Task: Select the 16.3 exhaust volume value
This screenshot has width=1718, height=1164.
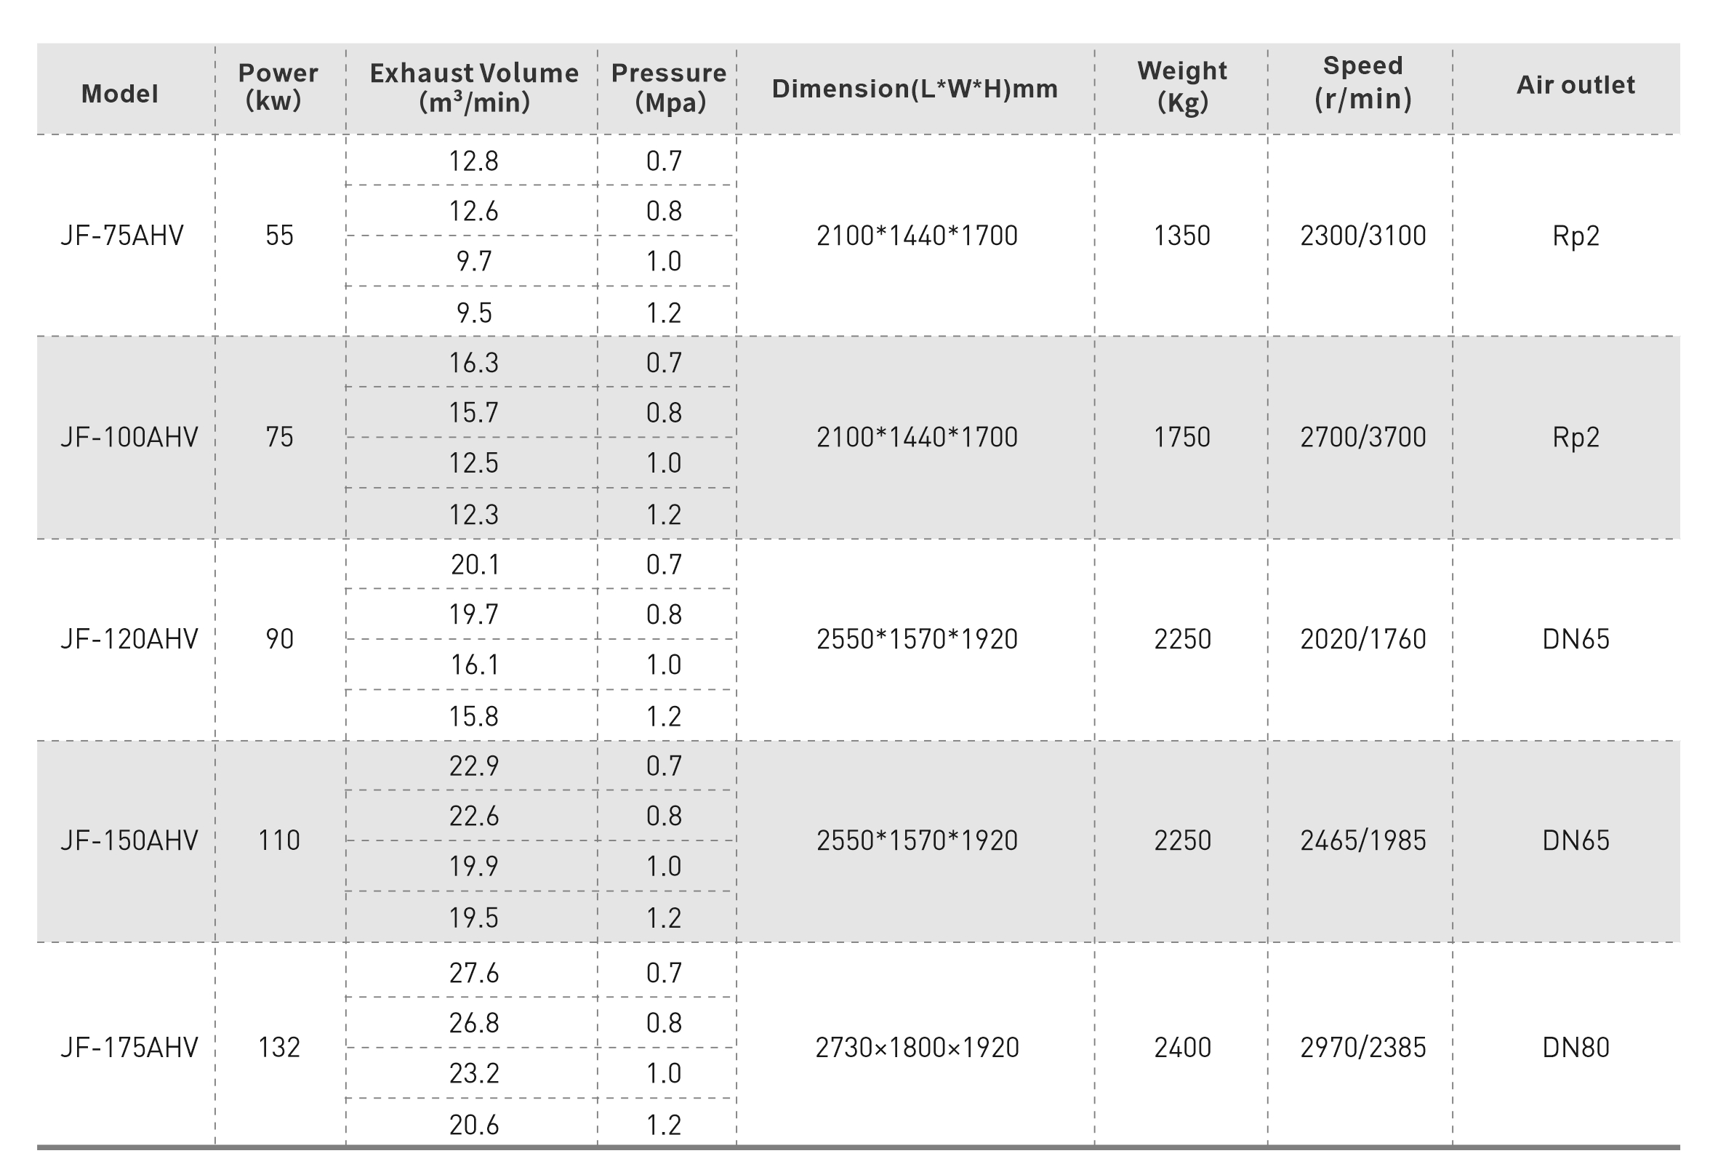Action: [x=474, y=363]
